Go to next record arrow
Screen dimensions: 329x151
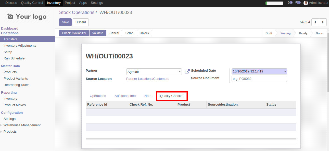(323, 22)
